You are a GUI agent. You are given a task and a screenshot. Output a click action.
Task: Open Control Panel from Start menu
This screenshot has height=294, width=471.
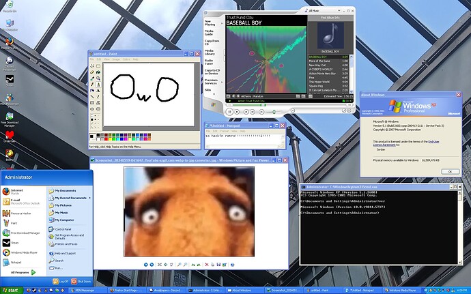60,229
